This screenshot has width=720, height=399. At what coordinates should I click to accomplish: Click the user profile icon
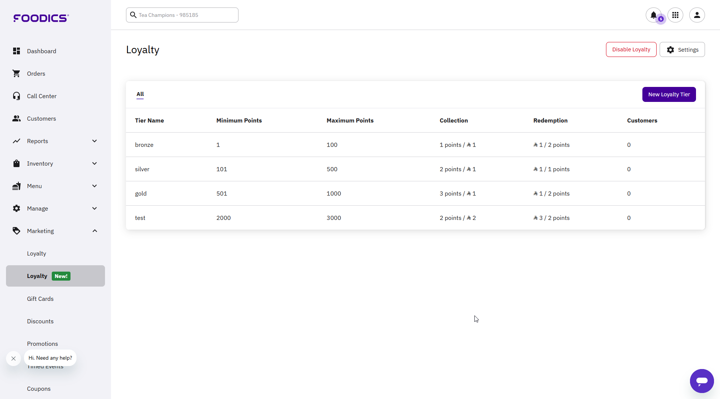click(x=697, y=15)
